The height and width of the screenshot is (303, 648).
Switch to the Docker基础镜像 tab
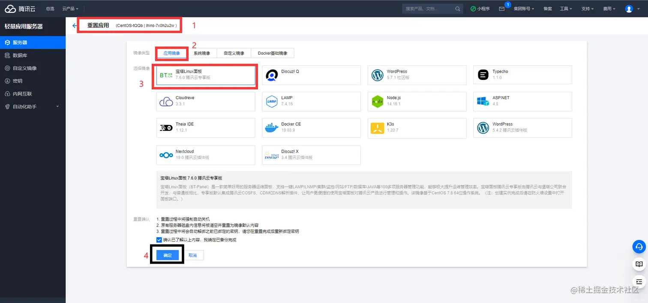pos(273,53)
